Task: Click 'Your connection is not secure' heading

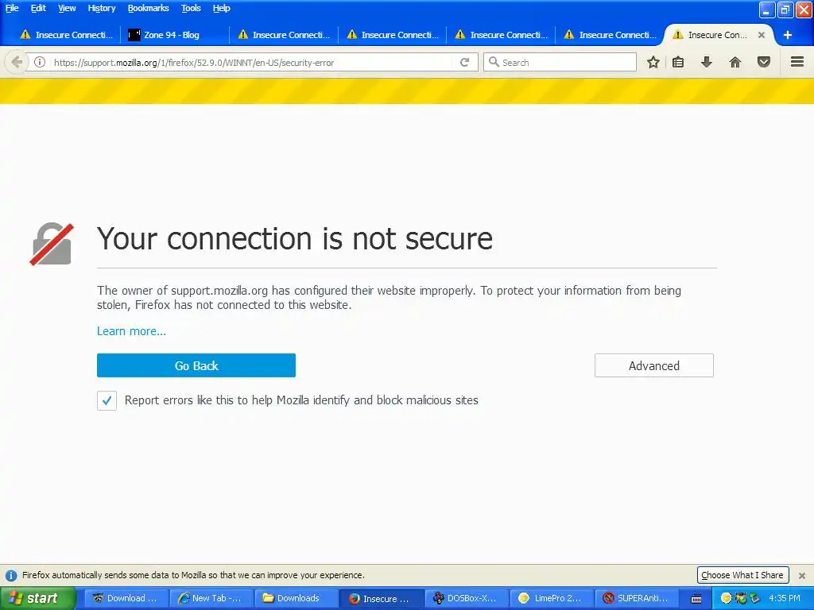Action: [x=295, y=238]
